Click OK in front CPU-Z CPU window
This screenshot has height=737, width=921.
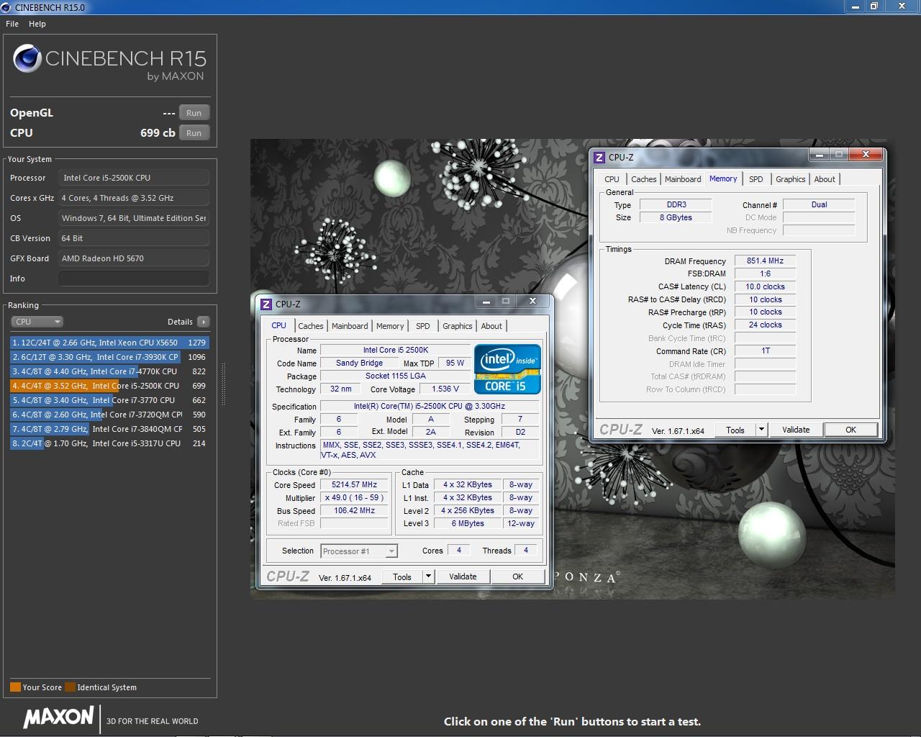click(517, 577)
